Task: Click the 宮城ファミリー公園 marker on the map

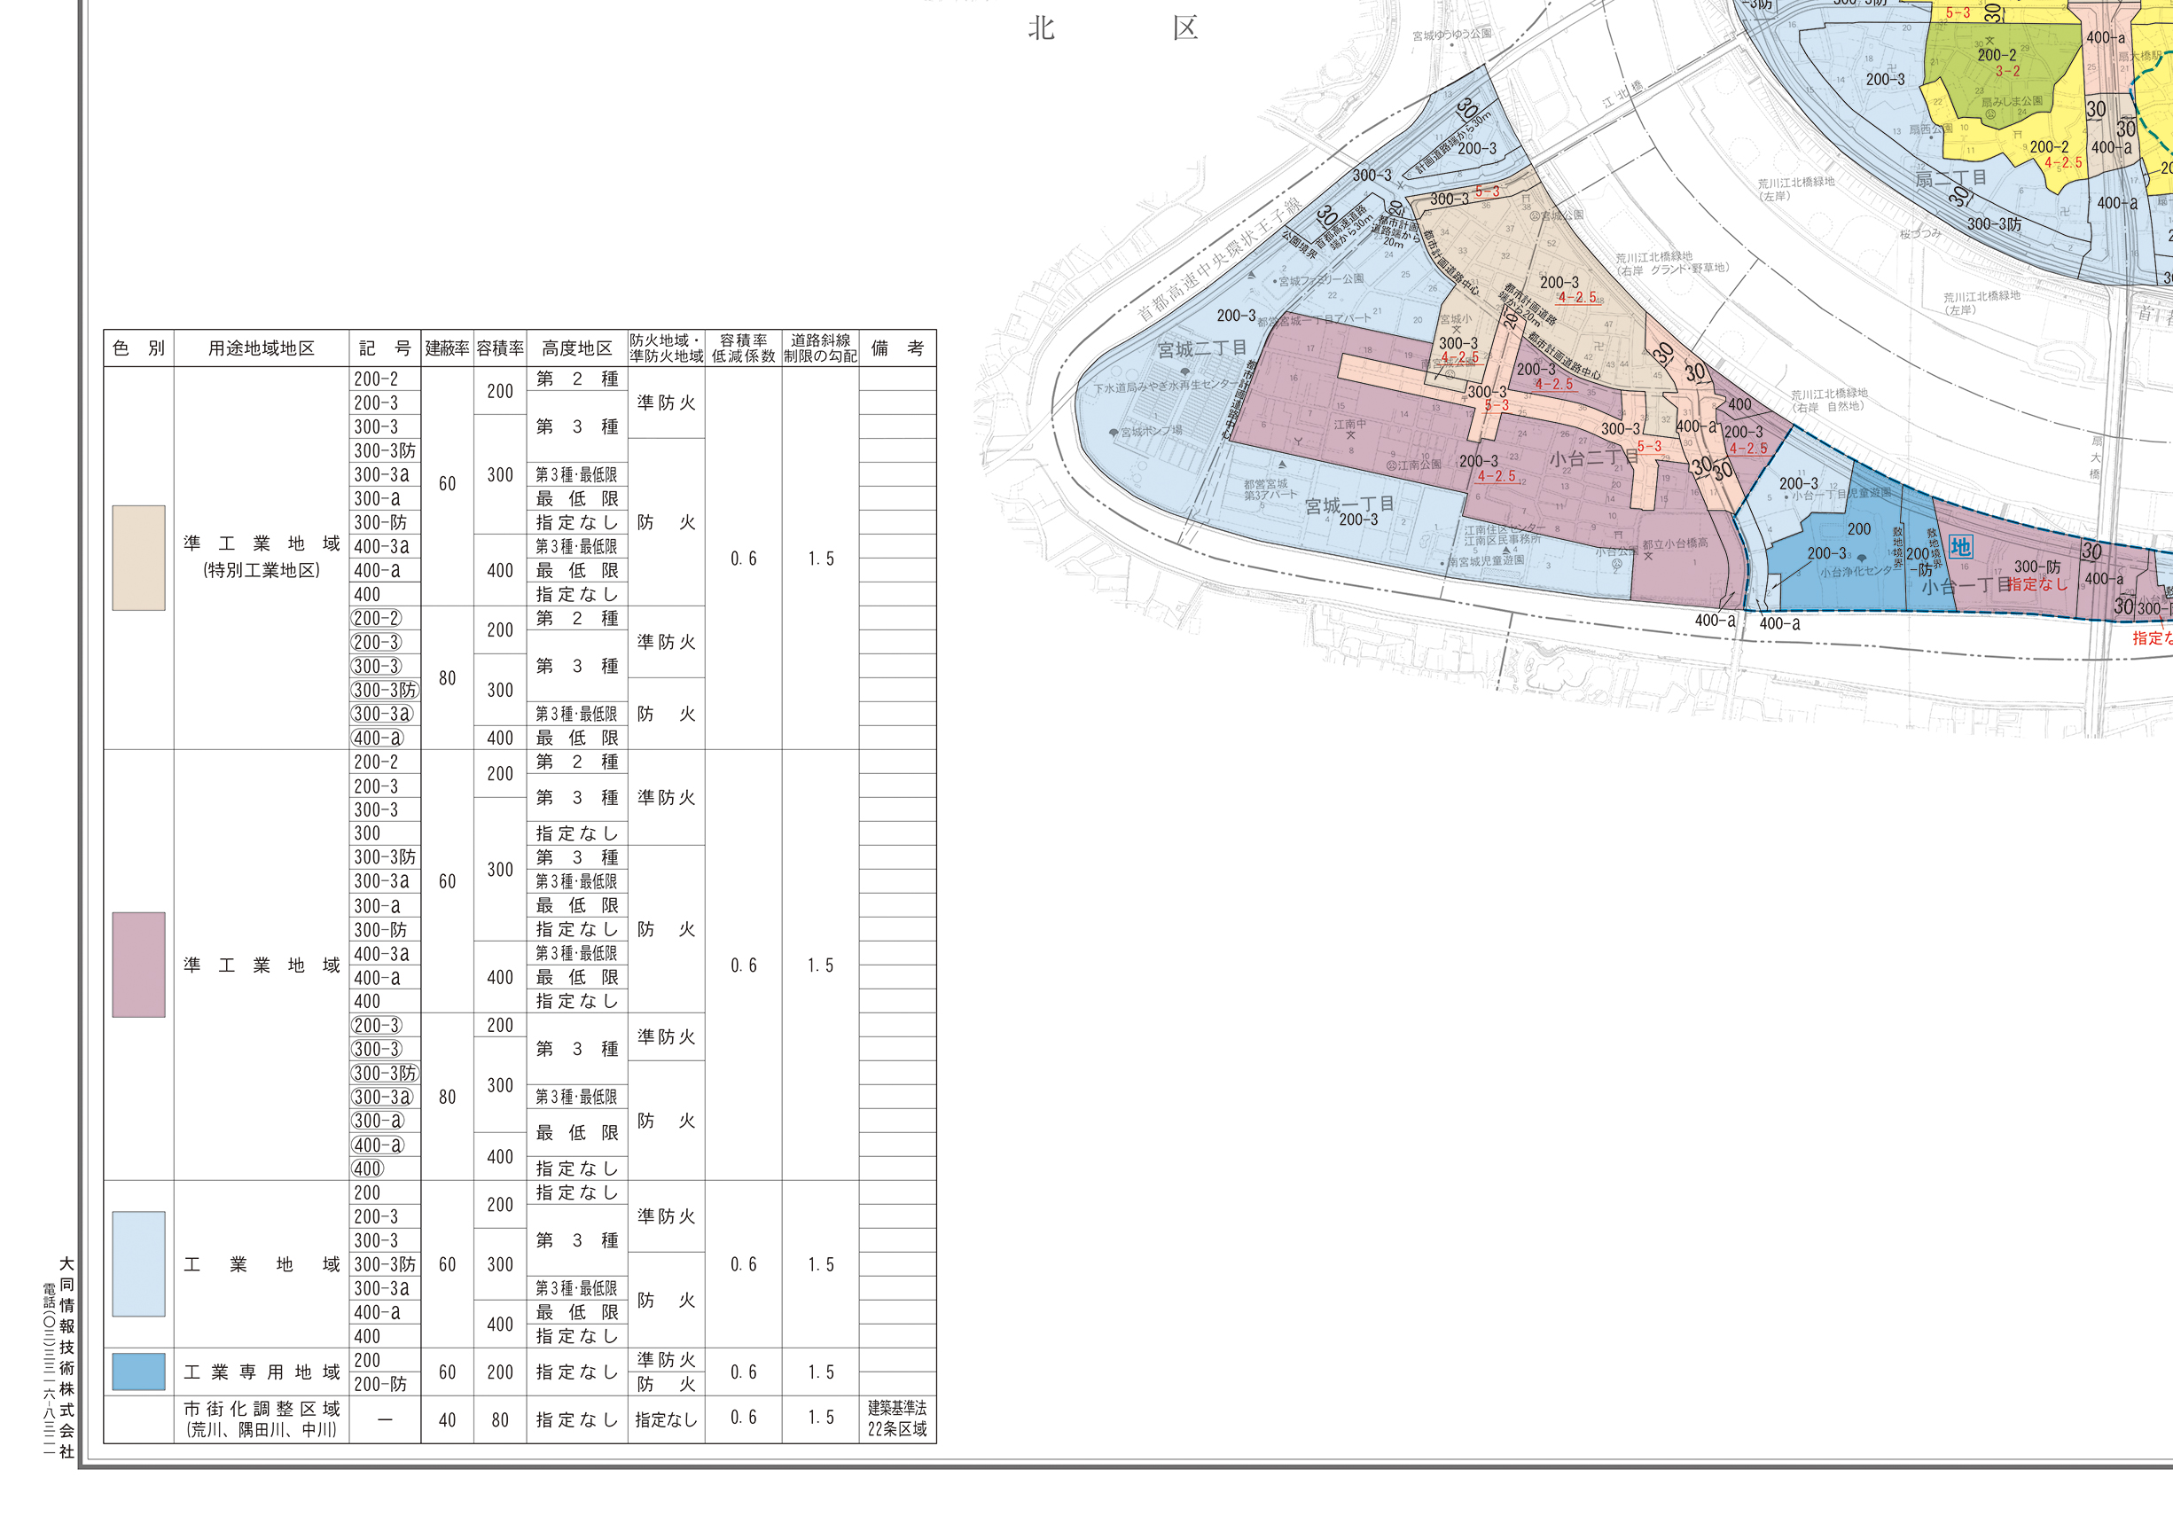Action: (x=1274, y=281)
